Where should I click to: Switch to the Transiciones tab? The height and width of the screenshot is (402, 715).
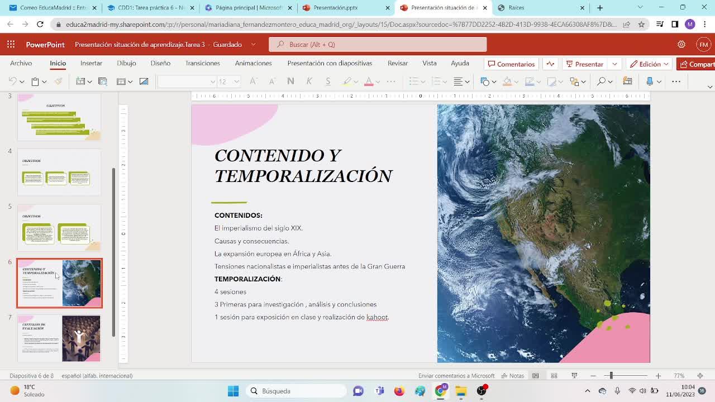click(202, 63)
